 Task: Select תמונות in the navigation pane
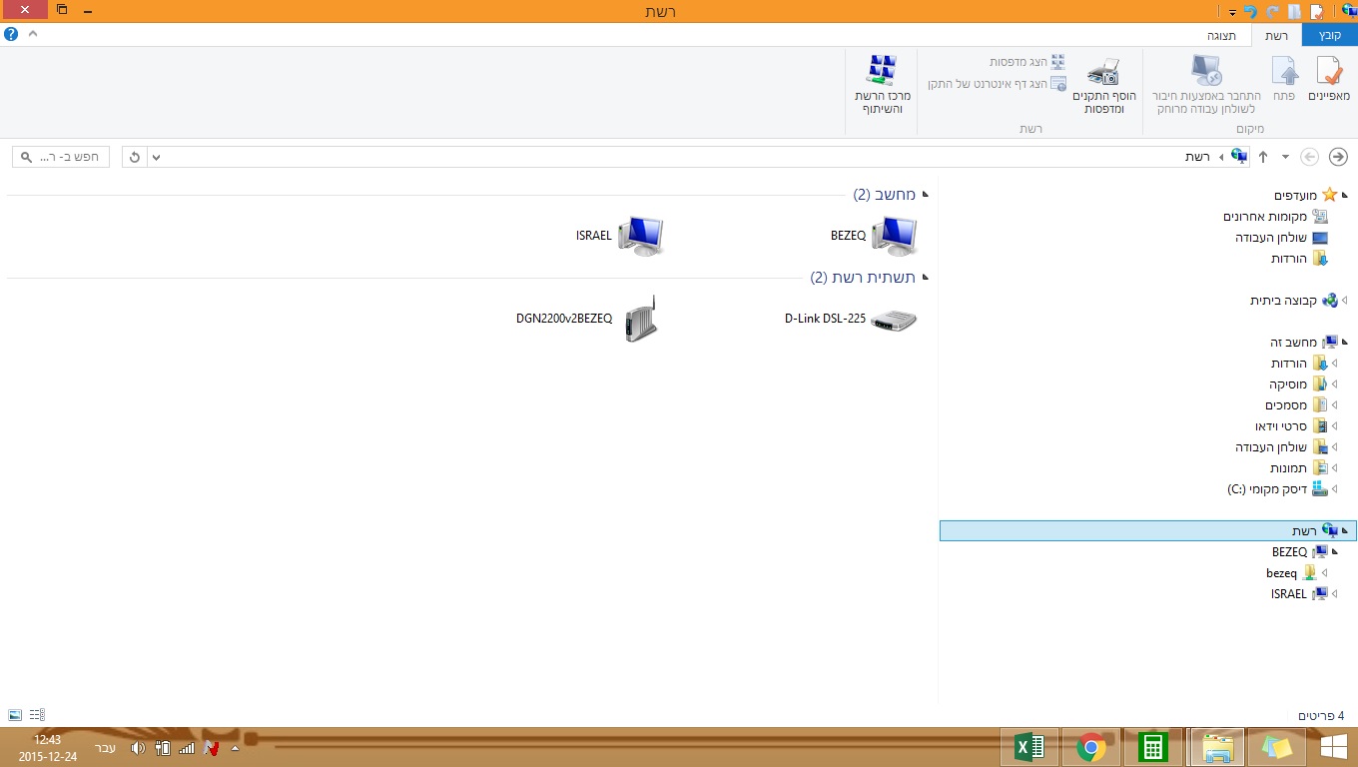[1299, 468]
